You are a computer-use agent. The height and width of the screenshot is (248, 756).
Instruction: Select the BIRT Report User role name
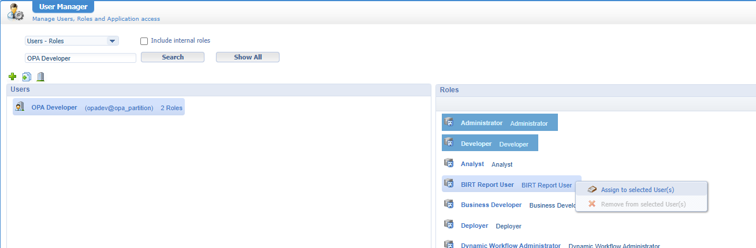(487, 185)
